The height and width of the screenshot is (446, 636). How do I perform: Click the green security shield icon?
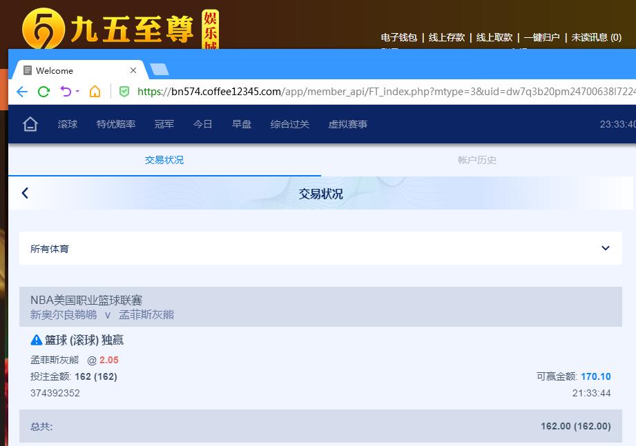click(x=124, y=92)
